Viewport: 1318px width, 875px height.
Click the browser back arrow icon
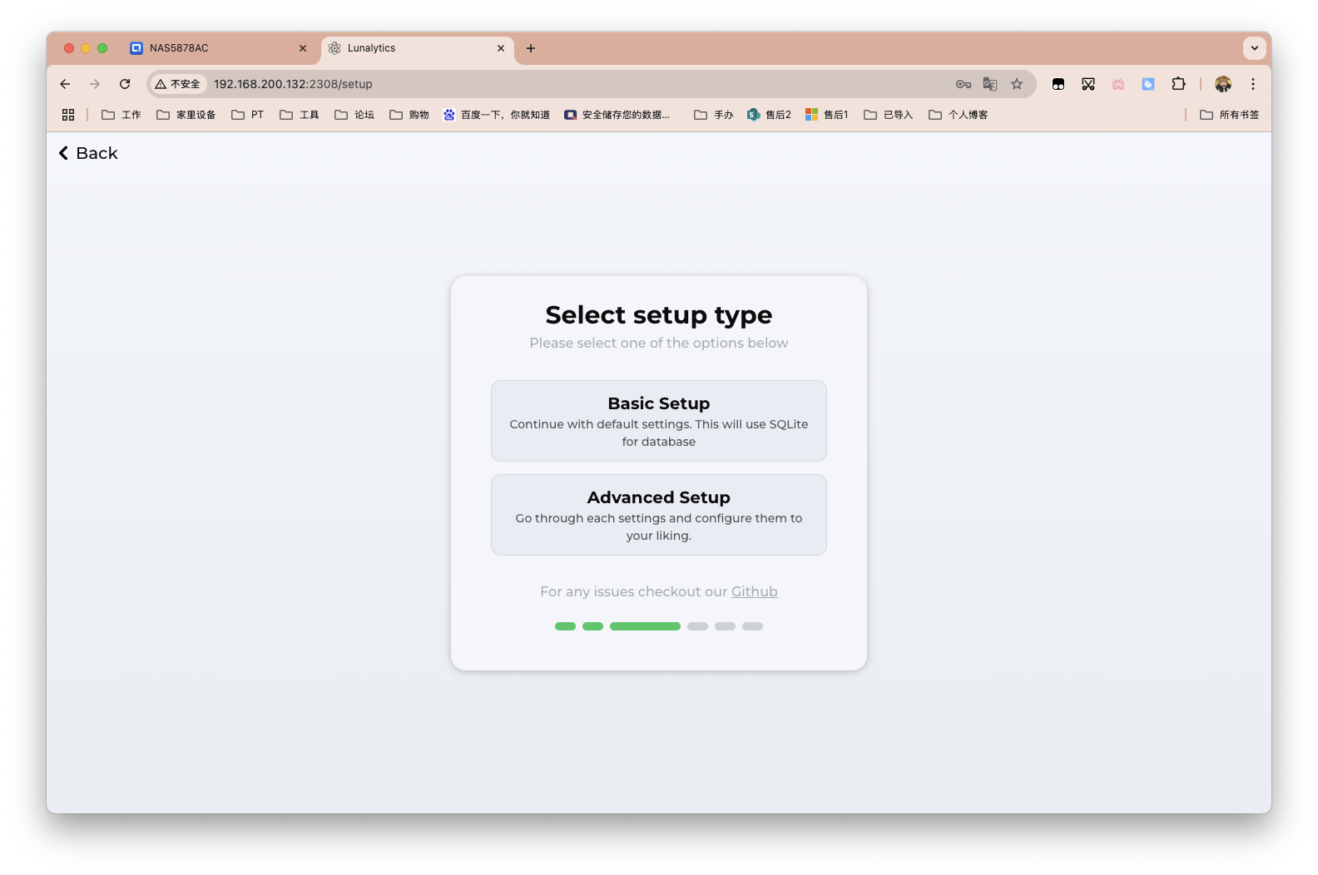click(x=65, y=84)
